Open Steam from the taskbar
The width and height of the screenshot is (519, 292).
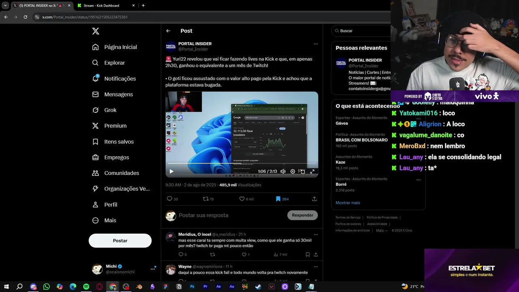point(258,287)
